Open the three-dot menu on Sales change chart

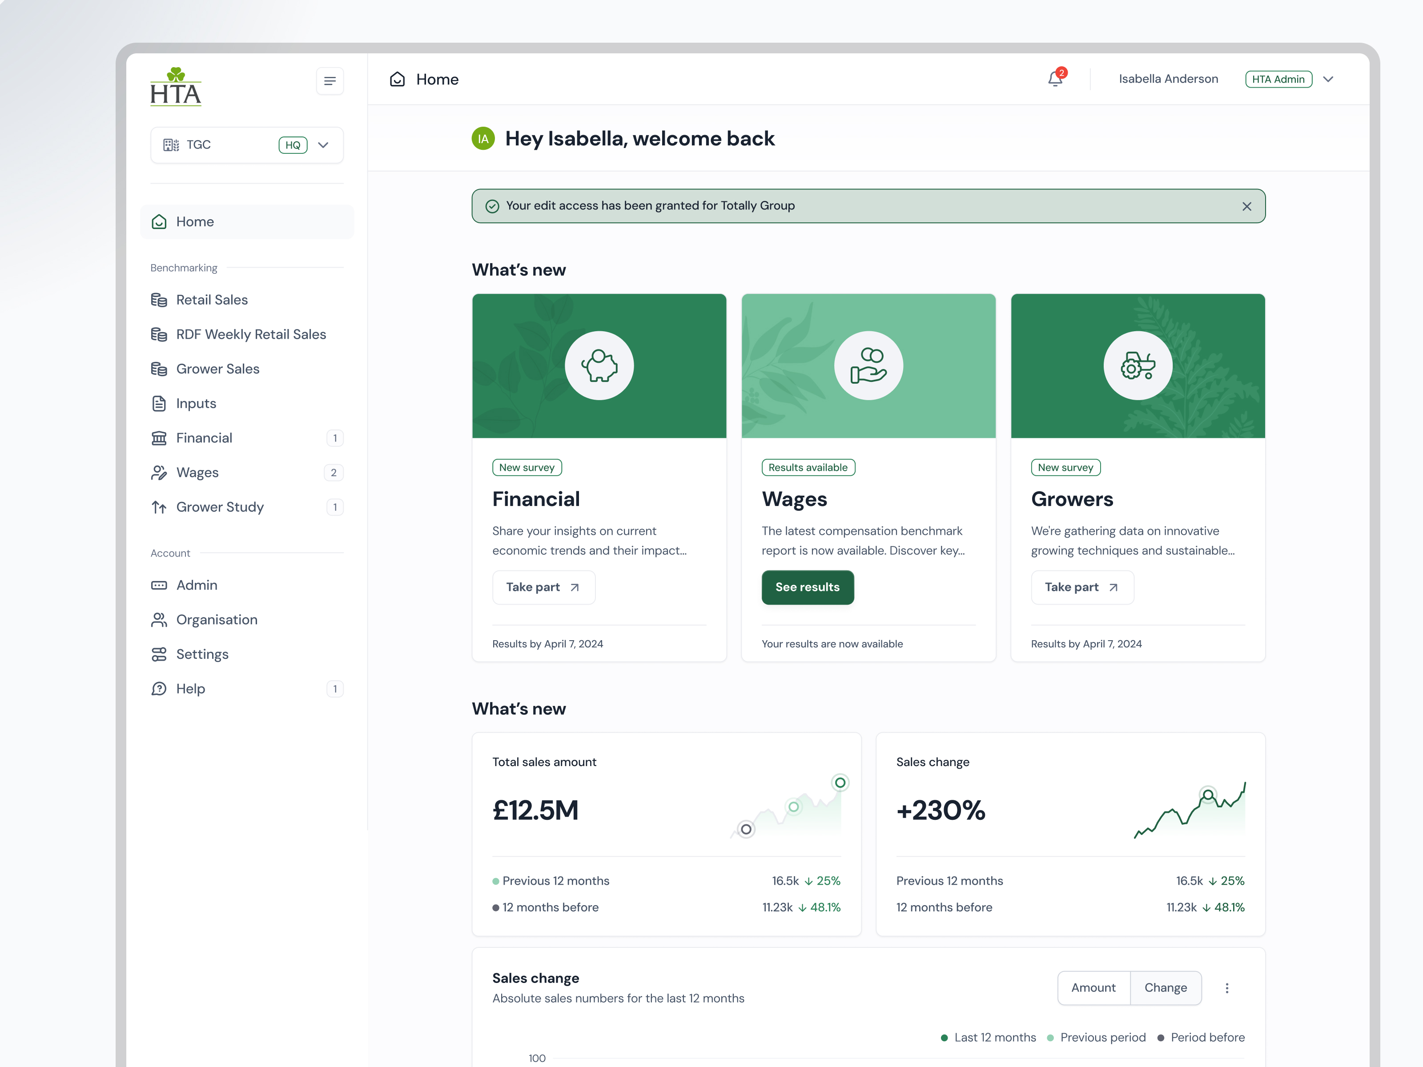coord(1227,988)
